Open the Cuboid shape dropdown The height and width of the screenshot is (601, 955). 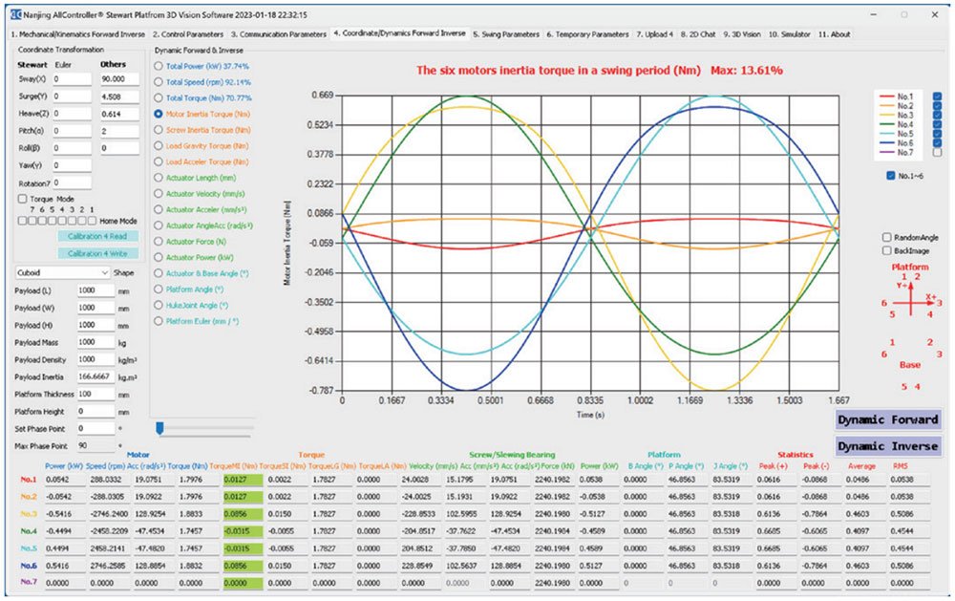pyautogui.click(x=60, y=271)
